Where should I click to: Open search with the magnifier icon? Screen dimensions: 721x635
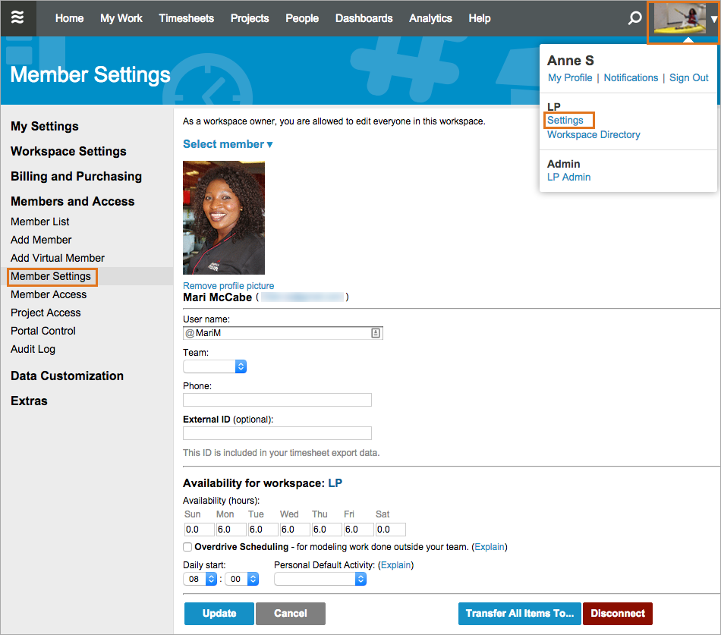pos(634,18)
